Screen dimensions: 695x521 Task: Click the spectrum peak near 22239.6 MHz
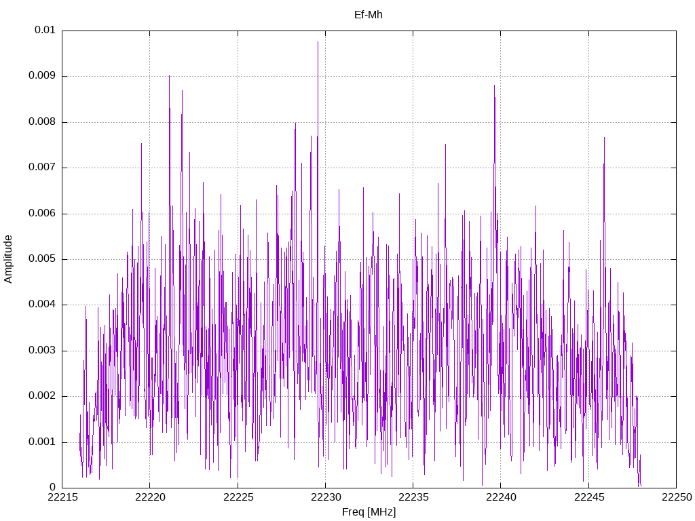tap(494, 86)
